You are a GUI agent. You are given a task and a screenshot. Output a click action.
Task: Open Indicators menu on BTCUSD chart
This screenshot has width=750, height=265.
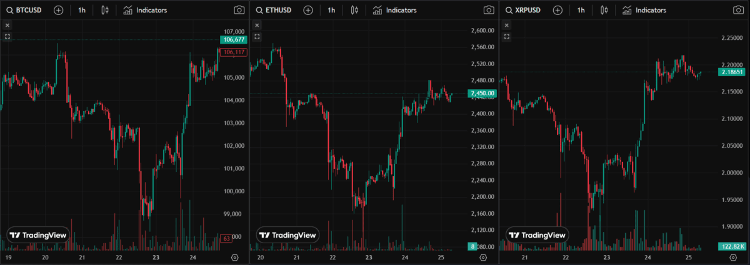pos(145,10)
